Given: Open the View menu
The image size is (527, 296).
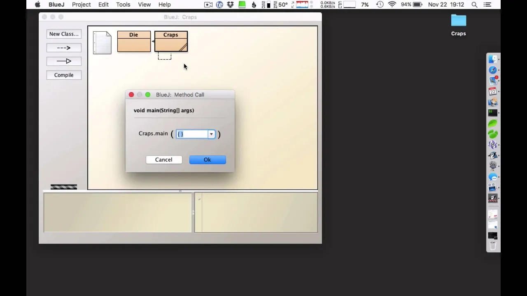Looking at the screenshot, I should (x=144, y=5).
